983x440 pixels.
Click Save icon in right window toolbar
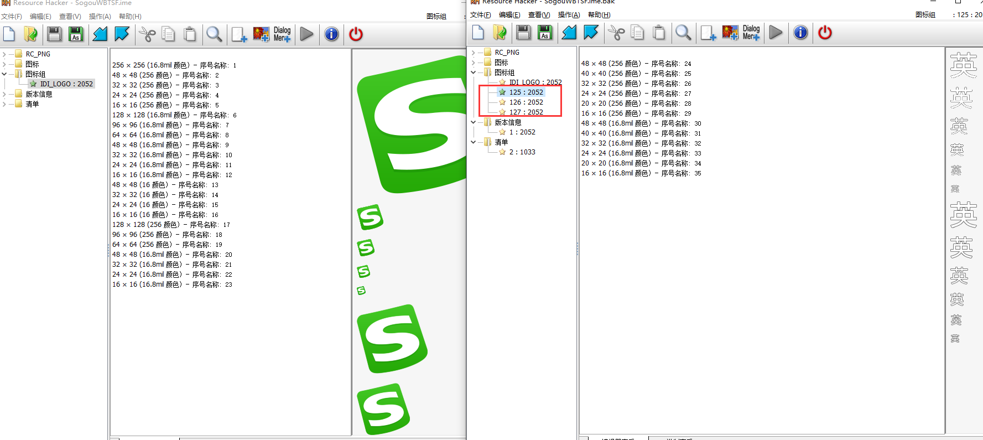tap(523, 33)
